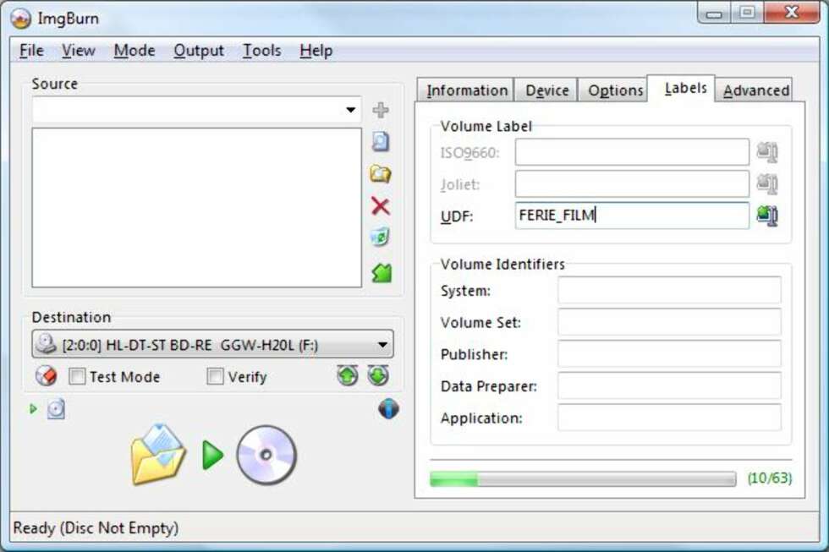The height and width of the screenshot is (552, 829).
Task: Switch to the Device tab
Action: [546, 90]
